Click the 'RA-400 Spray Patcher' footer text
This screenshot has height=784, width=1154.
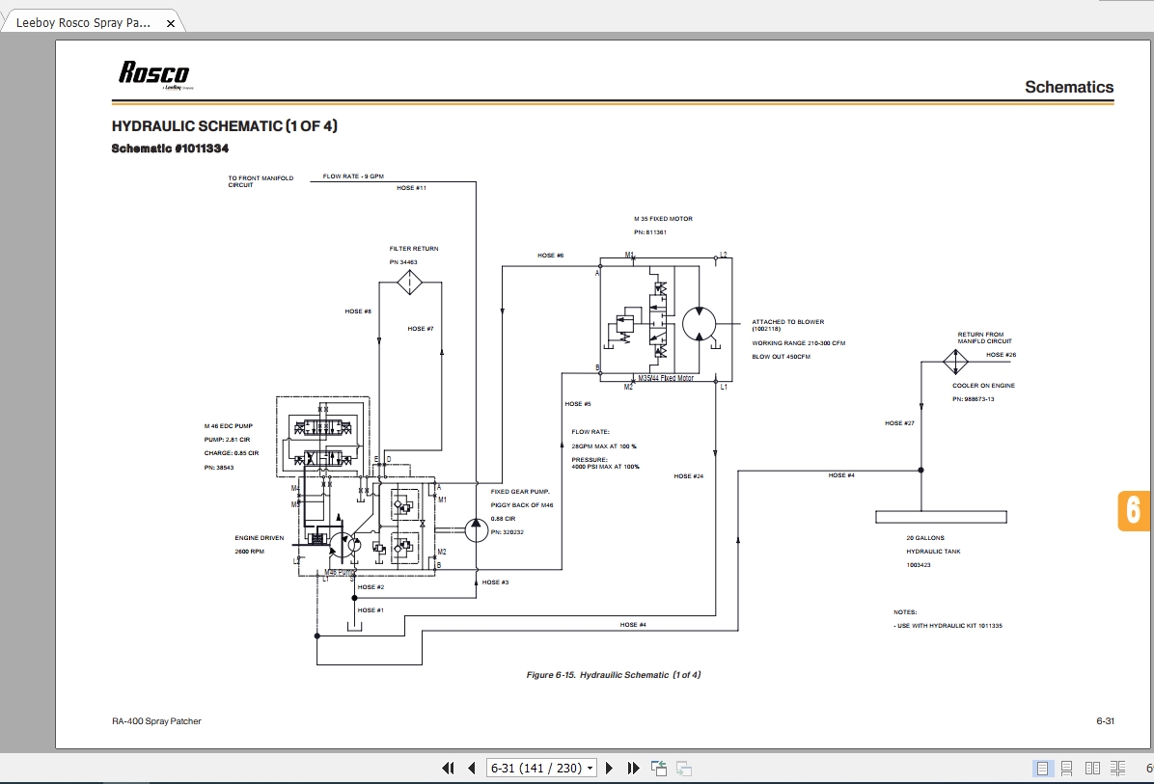(x=156, y=721)
